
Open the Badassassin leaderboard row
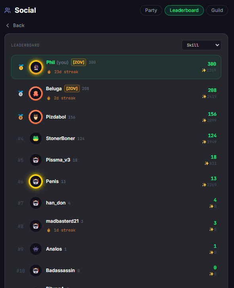pyautogui.click(x=116, y=270)
